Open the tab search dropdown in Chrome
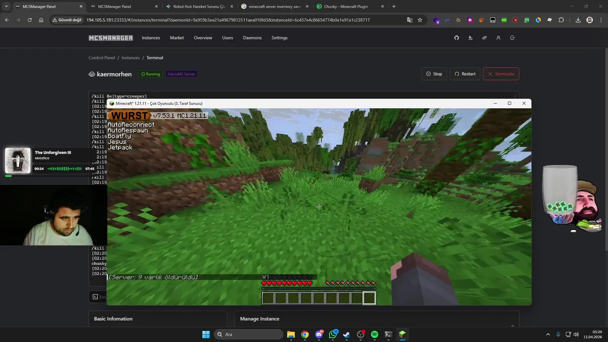Screen dimensions: 608x342 tap(6, 7)
